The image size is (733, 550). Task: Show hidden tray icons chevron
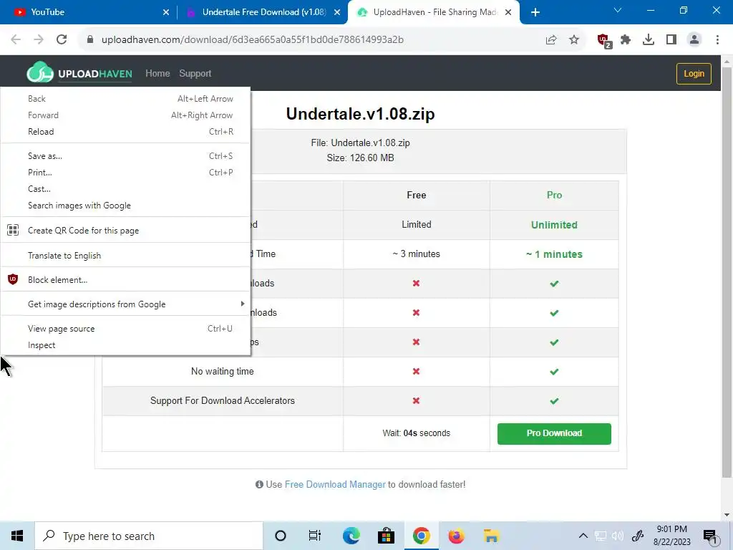pyautogui.click(x=583, y=536)
